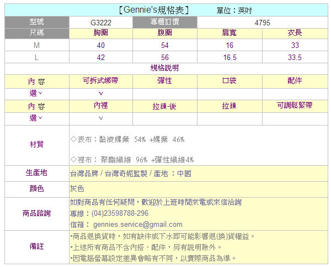Click the 配件 feature header

(295, 81)
